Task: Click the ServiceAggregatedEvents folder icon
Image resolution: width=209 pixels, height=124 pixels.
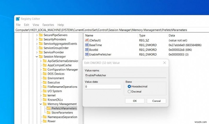Action: 41,44
